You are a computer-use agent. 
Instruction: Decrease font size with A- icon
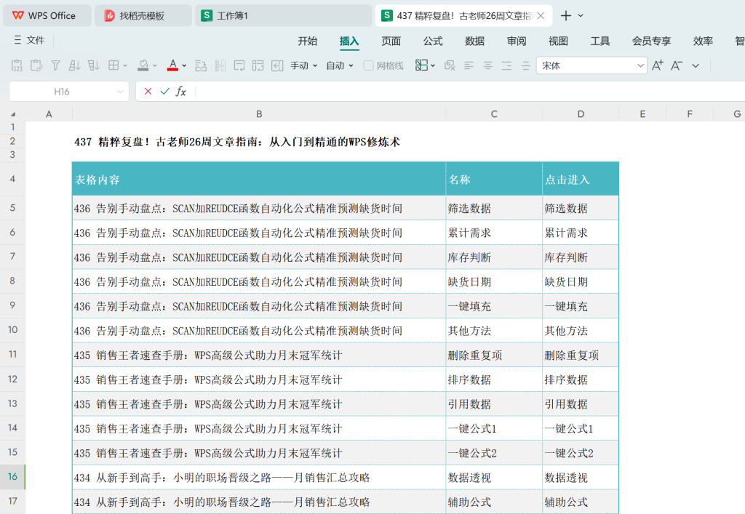click(x=677, y=65)
